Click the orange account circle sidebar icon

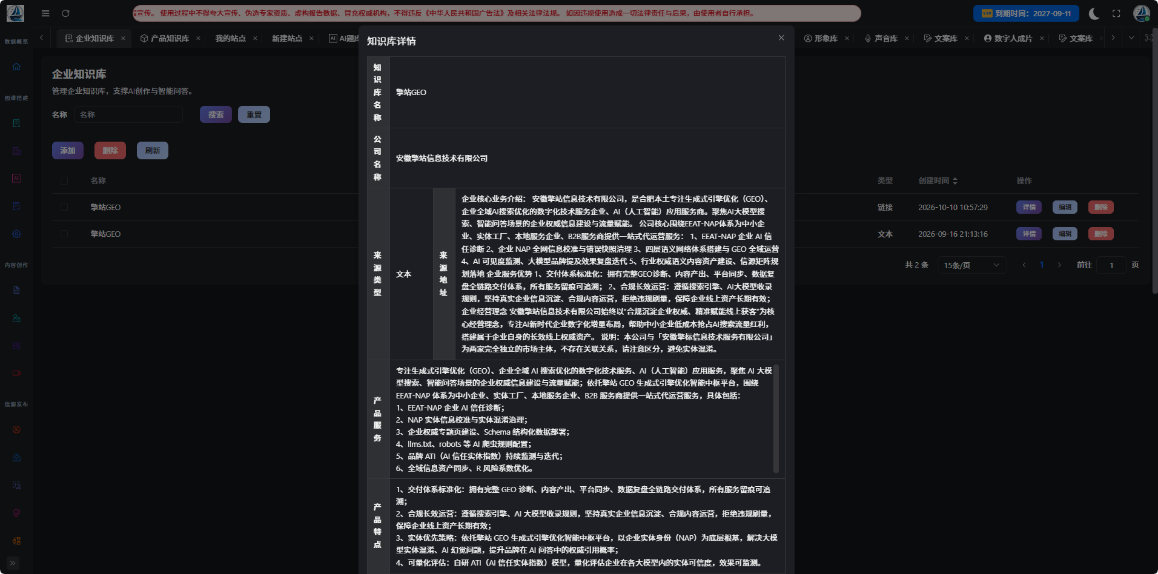click(x=16, y=429)
